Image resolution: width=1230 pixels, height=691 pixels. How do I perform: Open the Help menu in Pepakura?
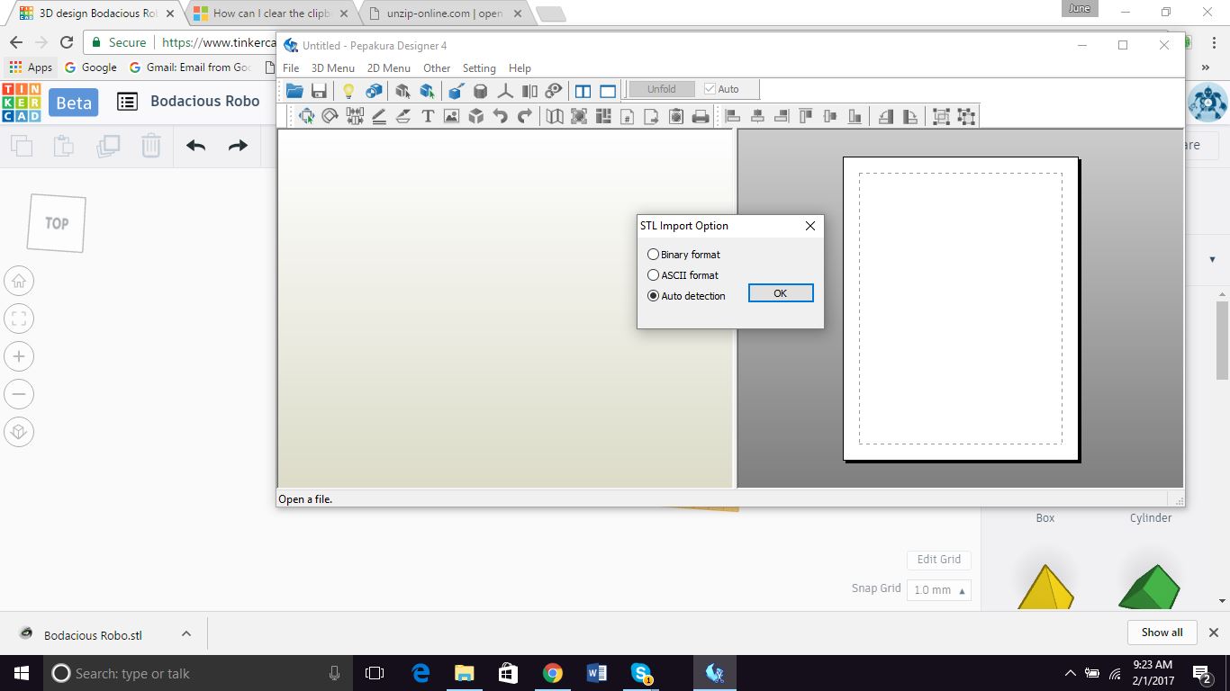pyautogui.click(x=520, y=68)
